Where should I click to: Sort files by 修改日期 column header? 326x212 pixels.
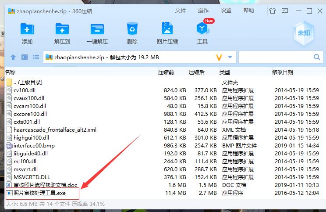tap(283, 72)
